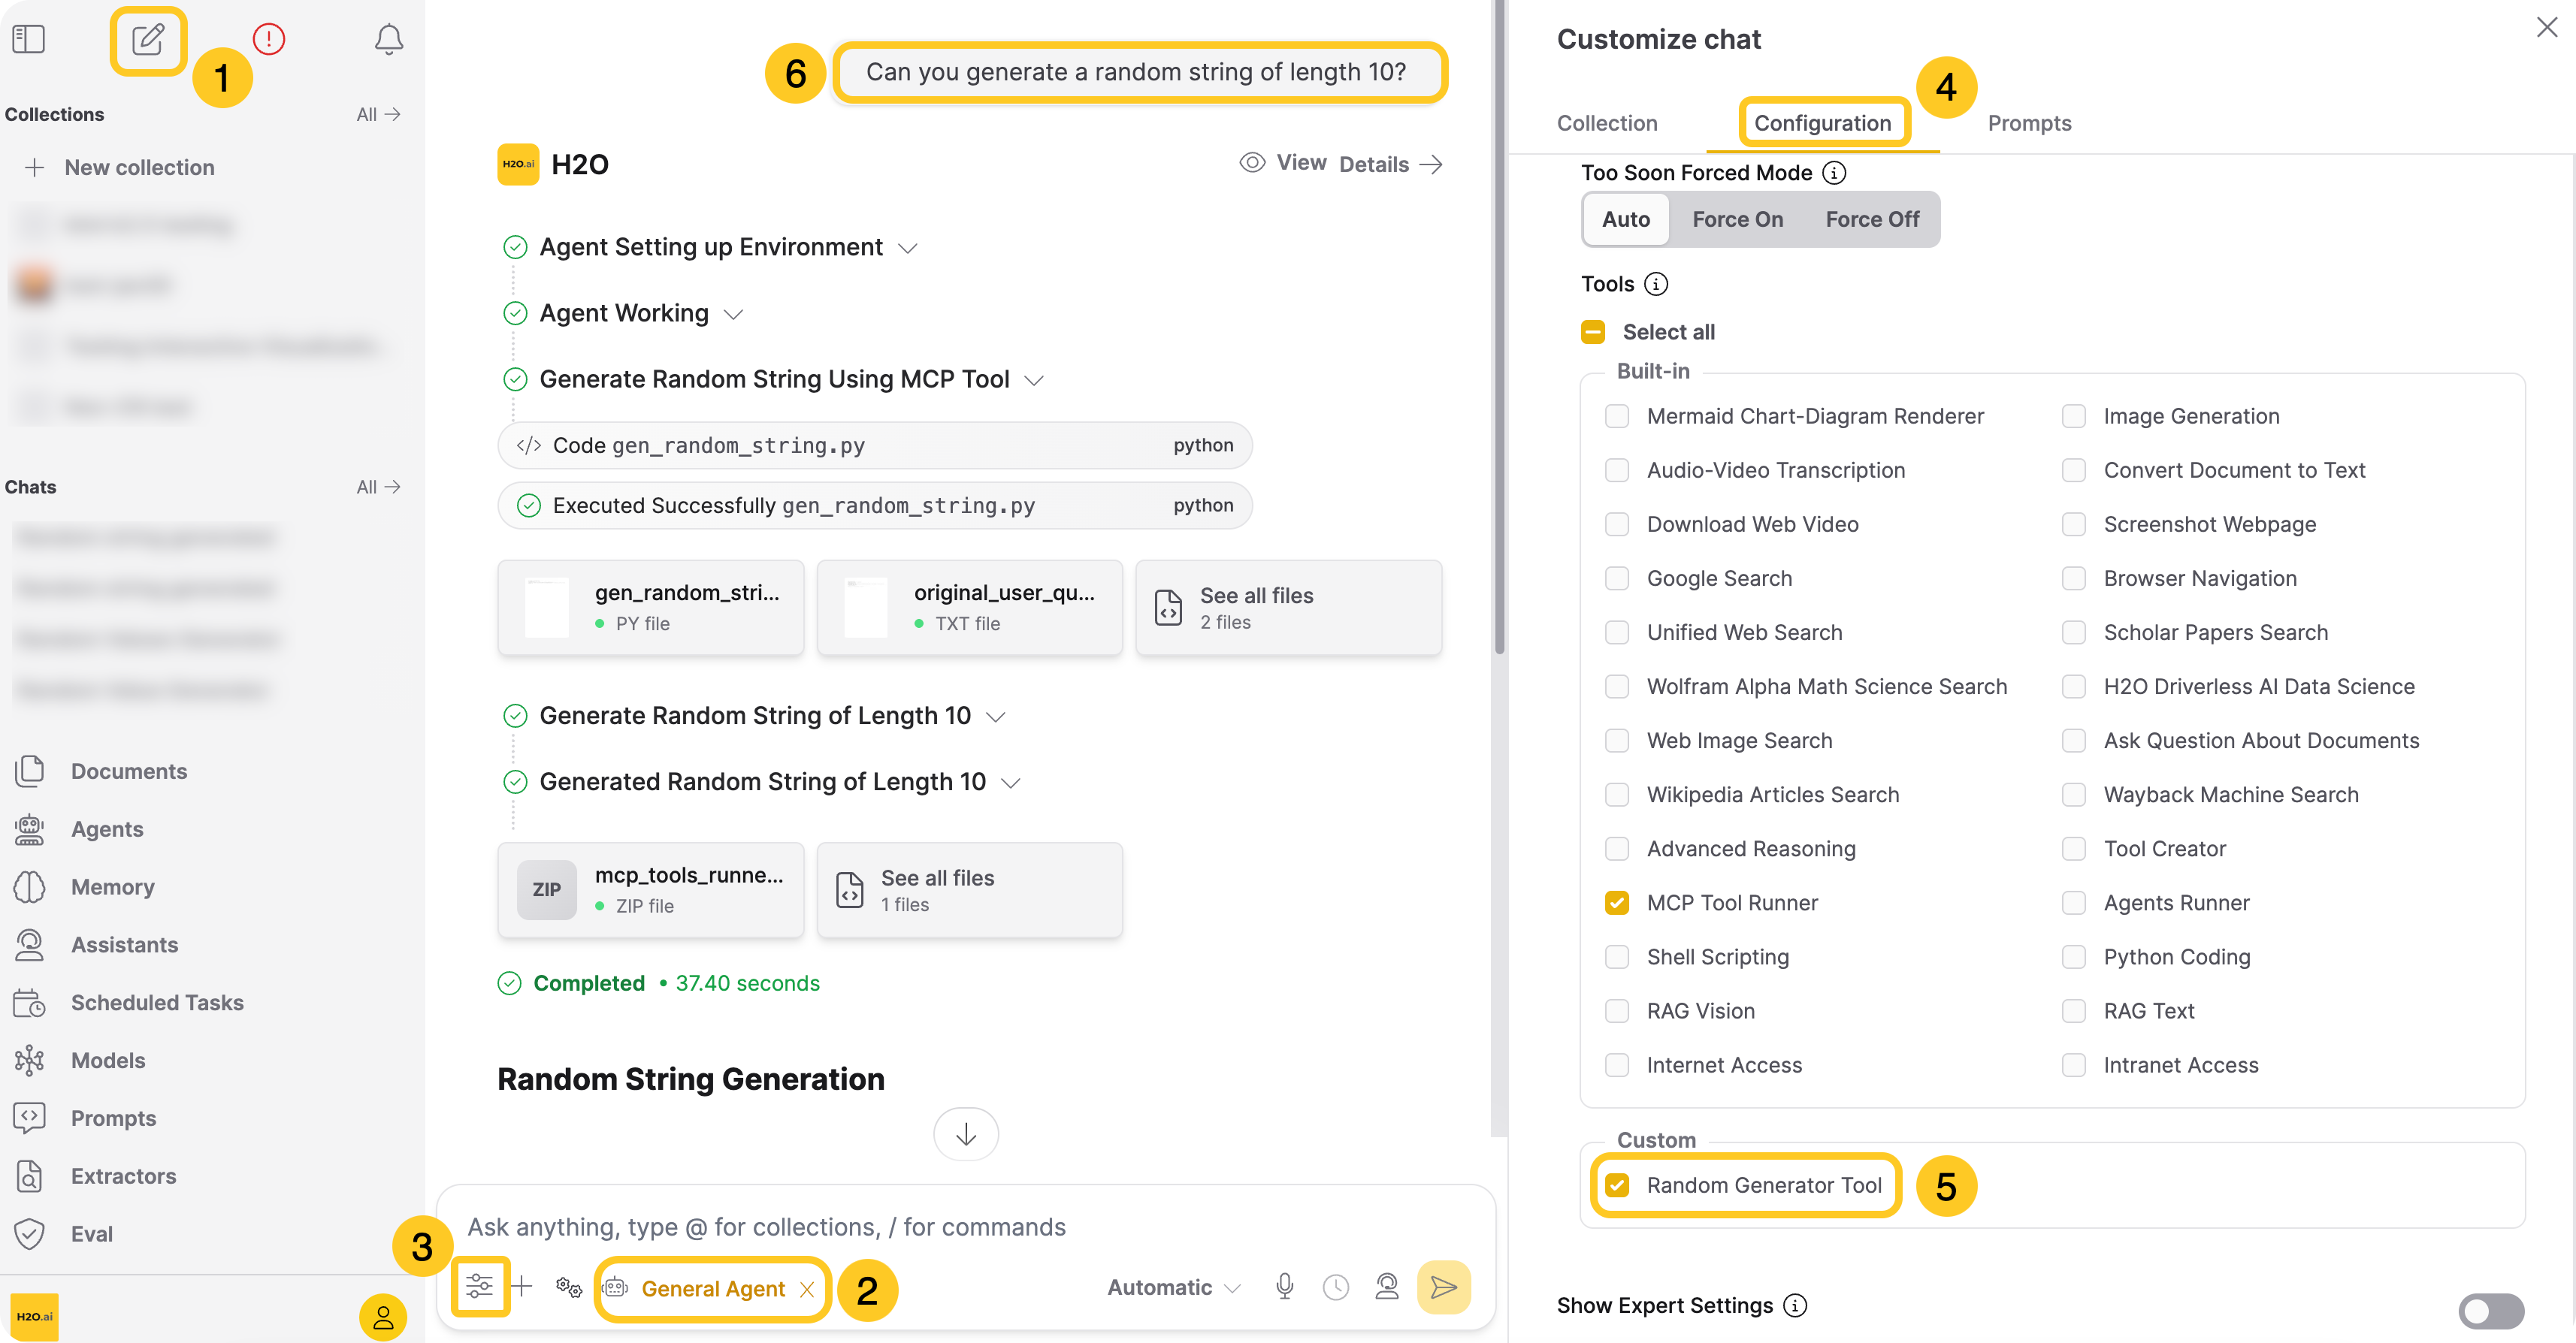Expand Generate Random String of Length 10
The image size is (2576, 1343).
pos(996,717)
